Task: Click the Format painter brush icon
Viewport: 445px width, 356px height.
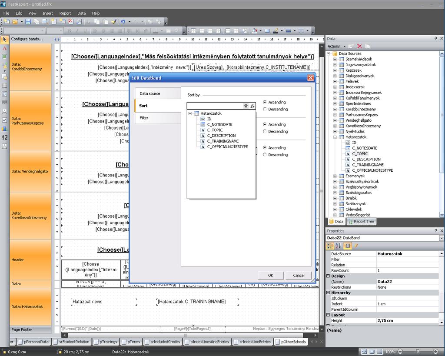Action: click(113, 22)
